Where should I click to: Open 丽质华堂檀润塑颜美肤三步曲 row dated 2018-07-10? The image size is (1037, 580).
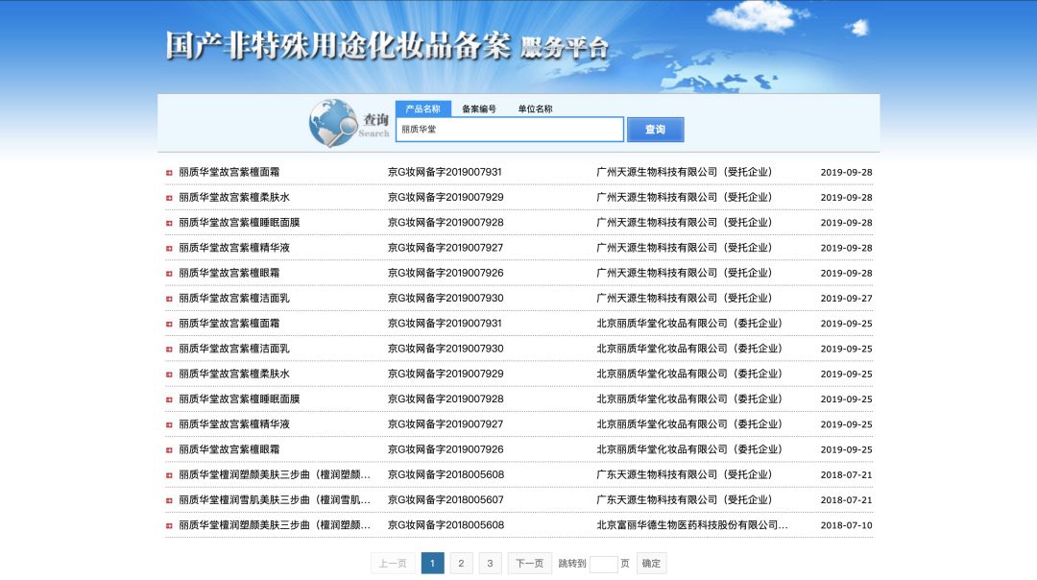point(275,524)
